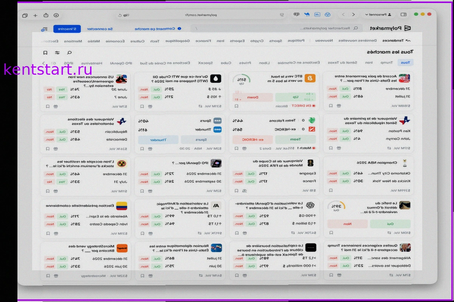Toggle the browser sidebar icon
Screen dimensions: 454x302
tap(404, 15)
